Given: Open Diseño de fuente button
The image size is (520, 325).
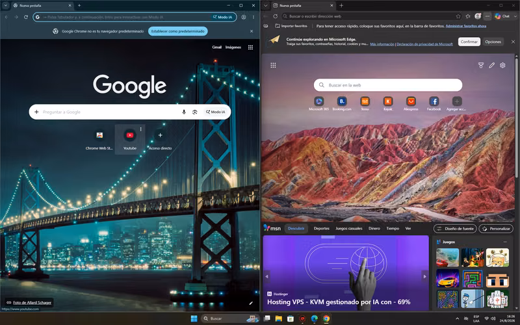Looking at the screenshot, I should (455, 229).
